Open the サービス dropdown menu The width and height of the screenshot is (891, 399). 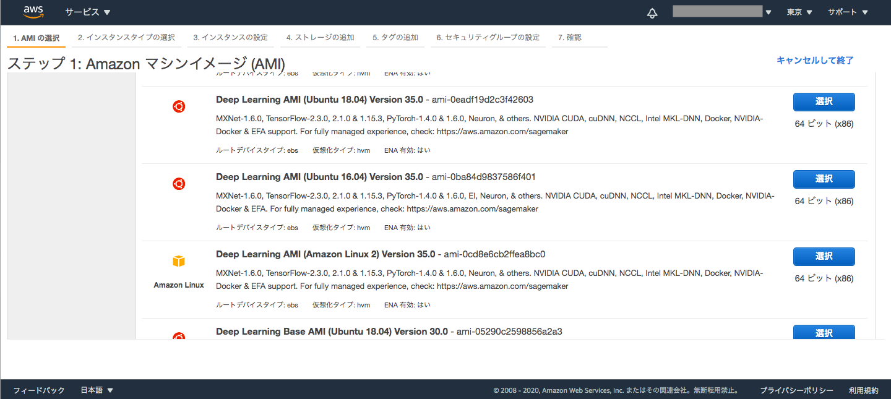pos(88,12)
